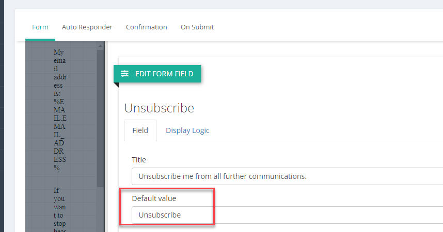This screenshot has width=443, height=232.
Task: Click the Title field label
Action: pyautogui.click(x=139, y=160)
